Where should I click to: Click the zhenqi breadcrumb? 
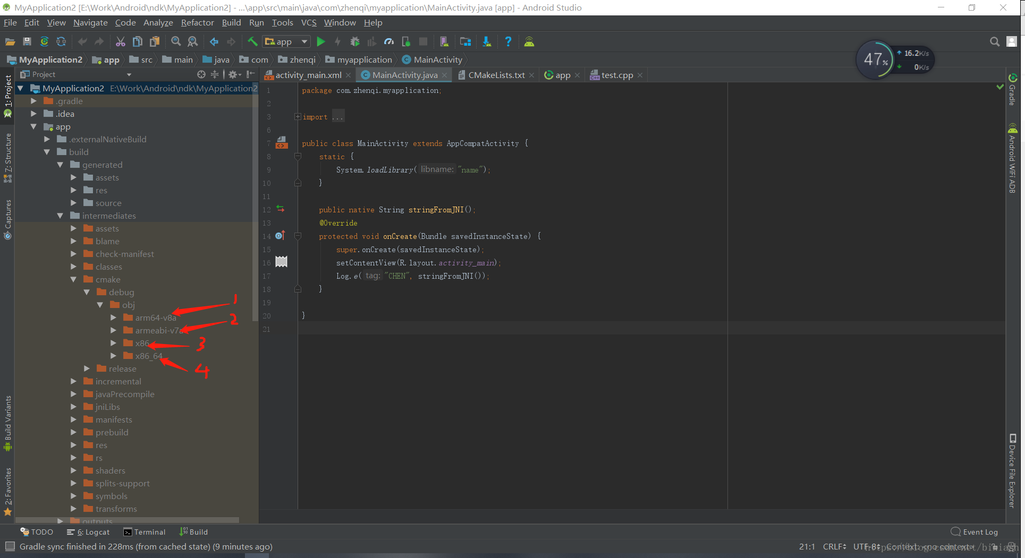click(297, 59)
